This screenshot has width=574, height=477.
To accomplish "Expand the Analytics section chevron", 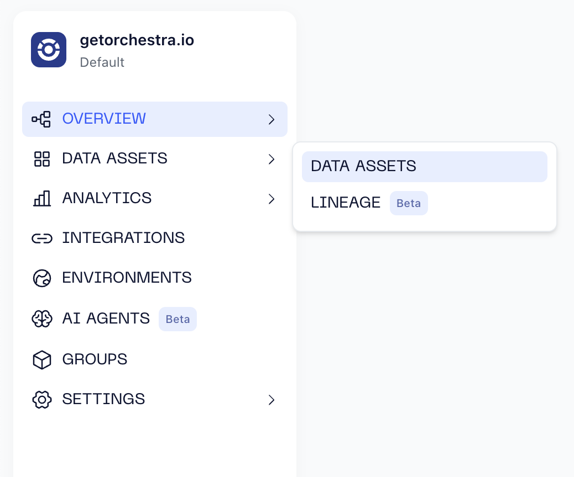I will 272,199.
